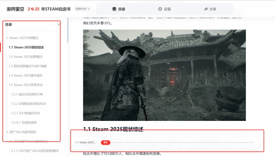Navigate to 1.5.3 支付渠道的变动
This screenshot has width=275, height=157.
pos(26,113)
